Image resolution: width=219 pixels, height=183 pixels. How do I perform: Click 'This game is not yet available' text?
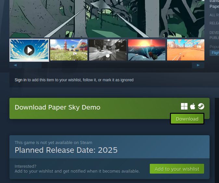tap(53, 142)
